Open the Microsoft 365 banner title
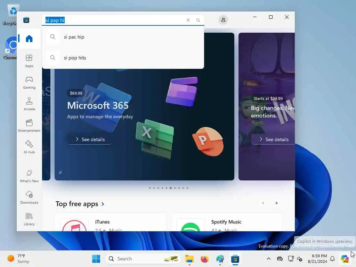Screen dimensions: 356x267 pos(98,105)
